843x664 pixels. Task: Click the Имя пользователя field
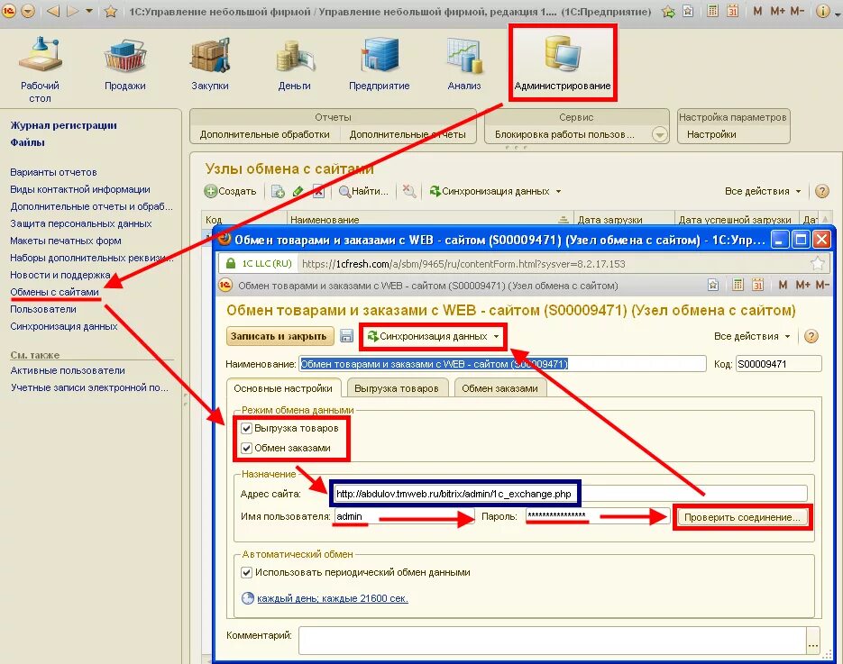coord(404,517)
